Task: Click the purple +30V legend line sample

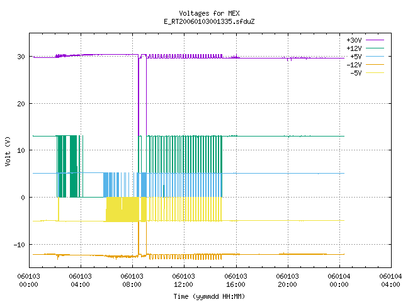Action: pyautogui.click(x=375, y=40)
